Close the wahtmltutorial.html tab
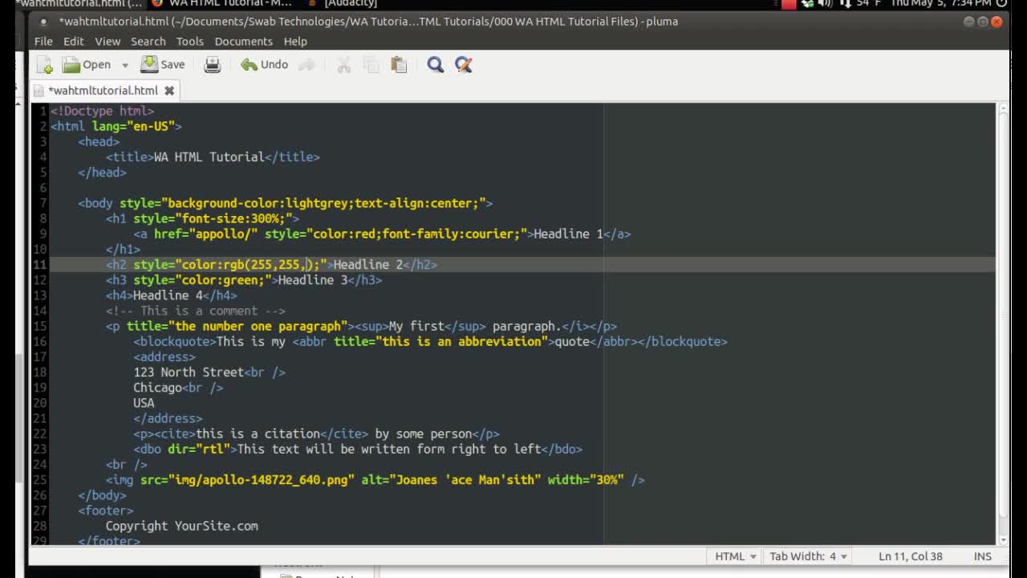 coord(169,91)
